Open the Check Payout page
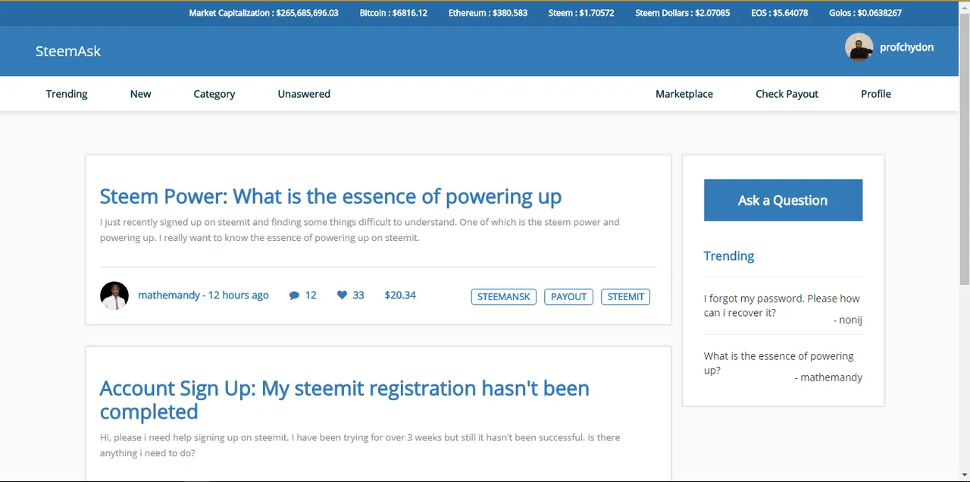The height and width of the screenshot is (482, 970). 787,94
